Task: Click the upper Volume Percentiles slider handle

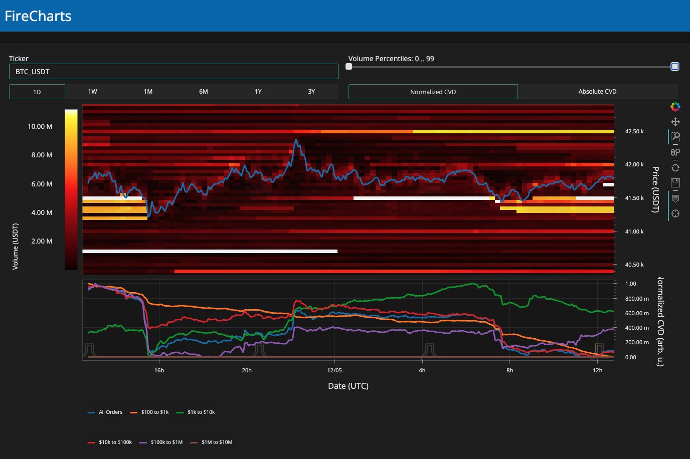Action: pos(675,67)
